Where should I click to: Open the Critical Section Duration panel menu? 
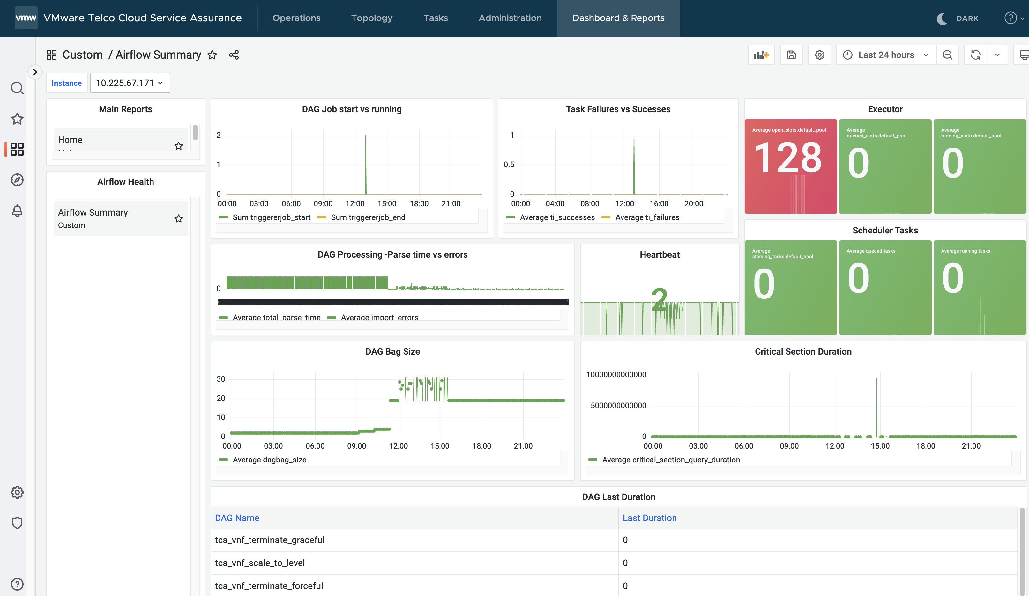[803, 351]
